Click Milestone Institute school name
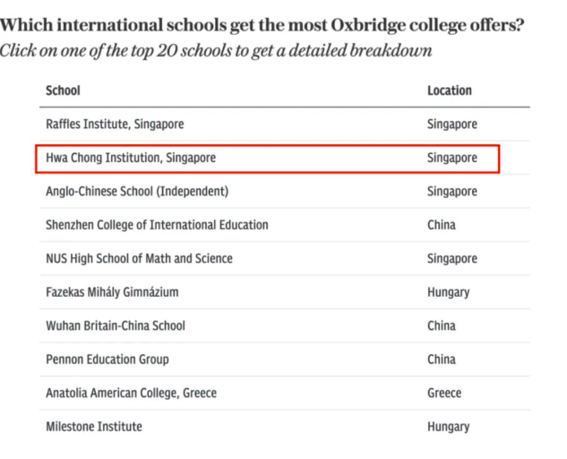 (x=94, y=427)
